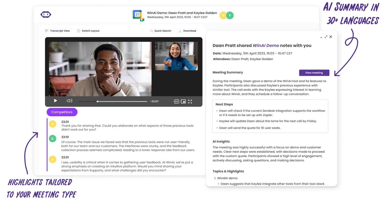Click the 23:10 transcript timestamp
Screen dimensions: 389x206
[65, 137]
